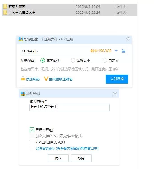Confirm the password with 确认 button
Viewport: 154px width, 169px height.
click(58, 158)
